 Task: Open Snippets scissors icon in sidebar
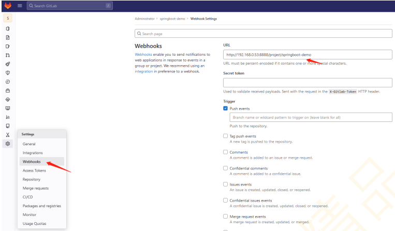click(x=8, y=134)
